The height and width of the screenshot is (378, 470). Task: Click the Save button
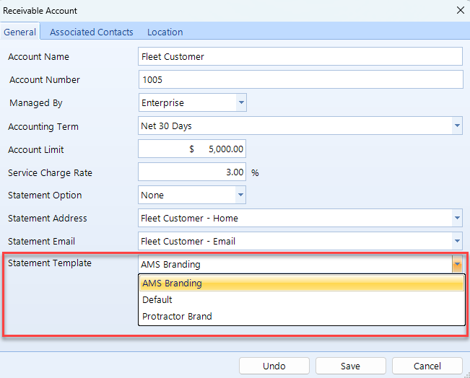click(350, 366)
